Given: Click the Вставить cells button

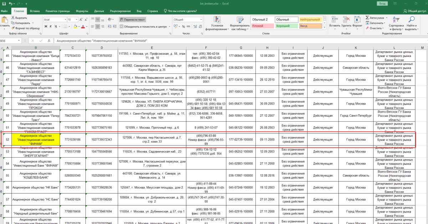Looking at the screenshot, I should [335, 23].
